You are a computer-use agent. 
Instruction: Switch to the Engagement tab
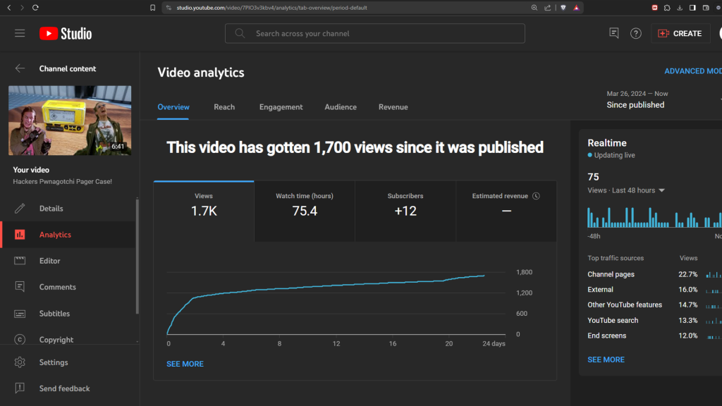281,107
